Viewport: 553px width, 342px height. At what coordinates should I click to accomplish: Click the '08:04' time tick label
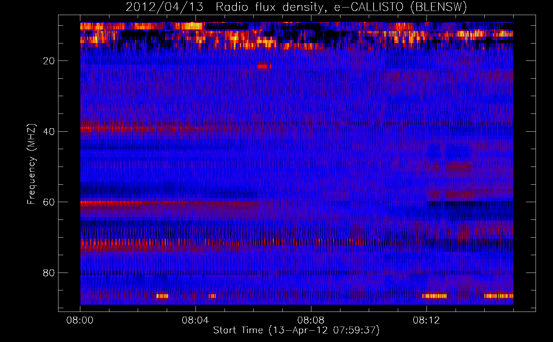(195, 320)
